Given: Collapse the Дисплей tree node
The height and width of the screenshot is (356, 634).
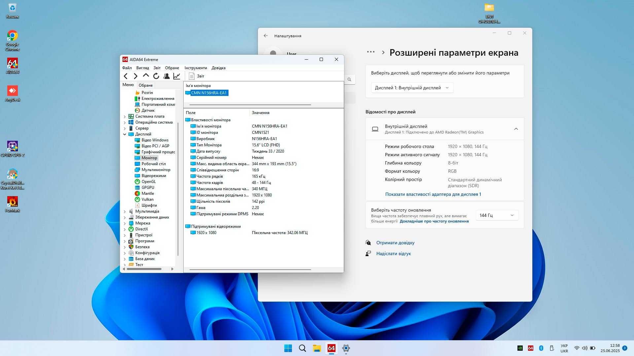Looking at the screenshot, I should point(124,134).
